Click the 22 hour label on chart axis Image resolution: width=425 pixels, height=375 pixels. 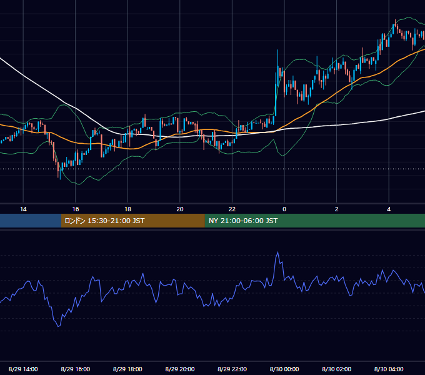coord(232,209)
